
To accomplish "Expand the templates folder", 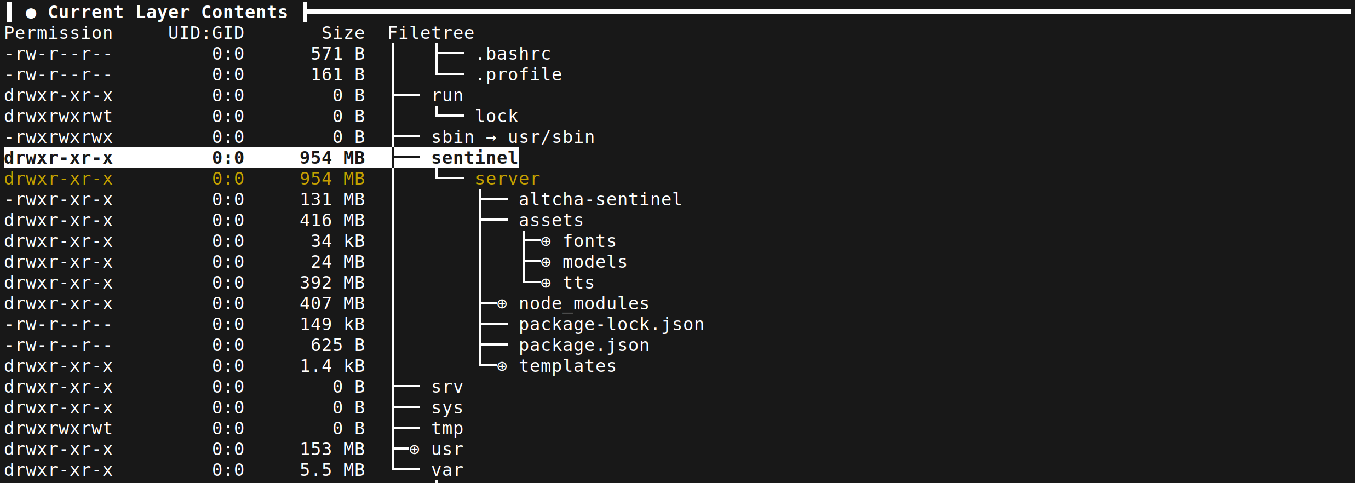I will (502, 366).
